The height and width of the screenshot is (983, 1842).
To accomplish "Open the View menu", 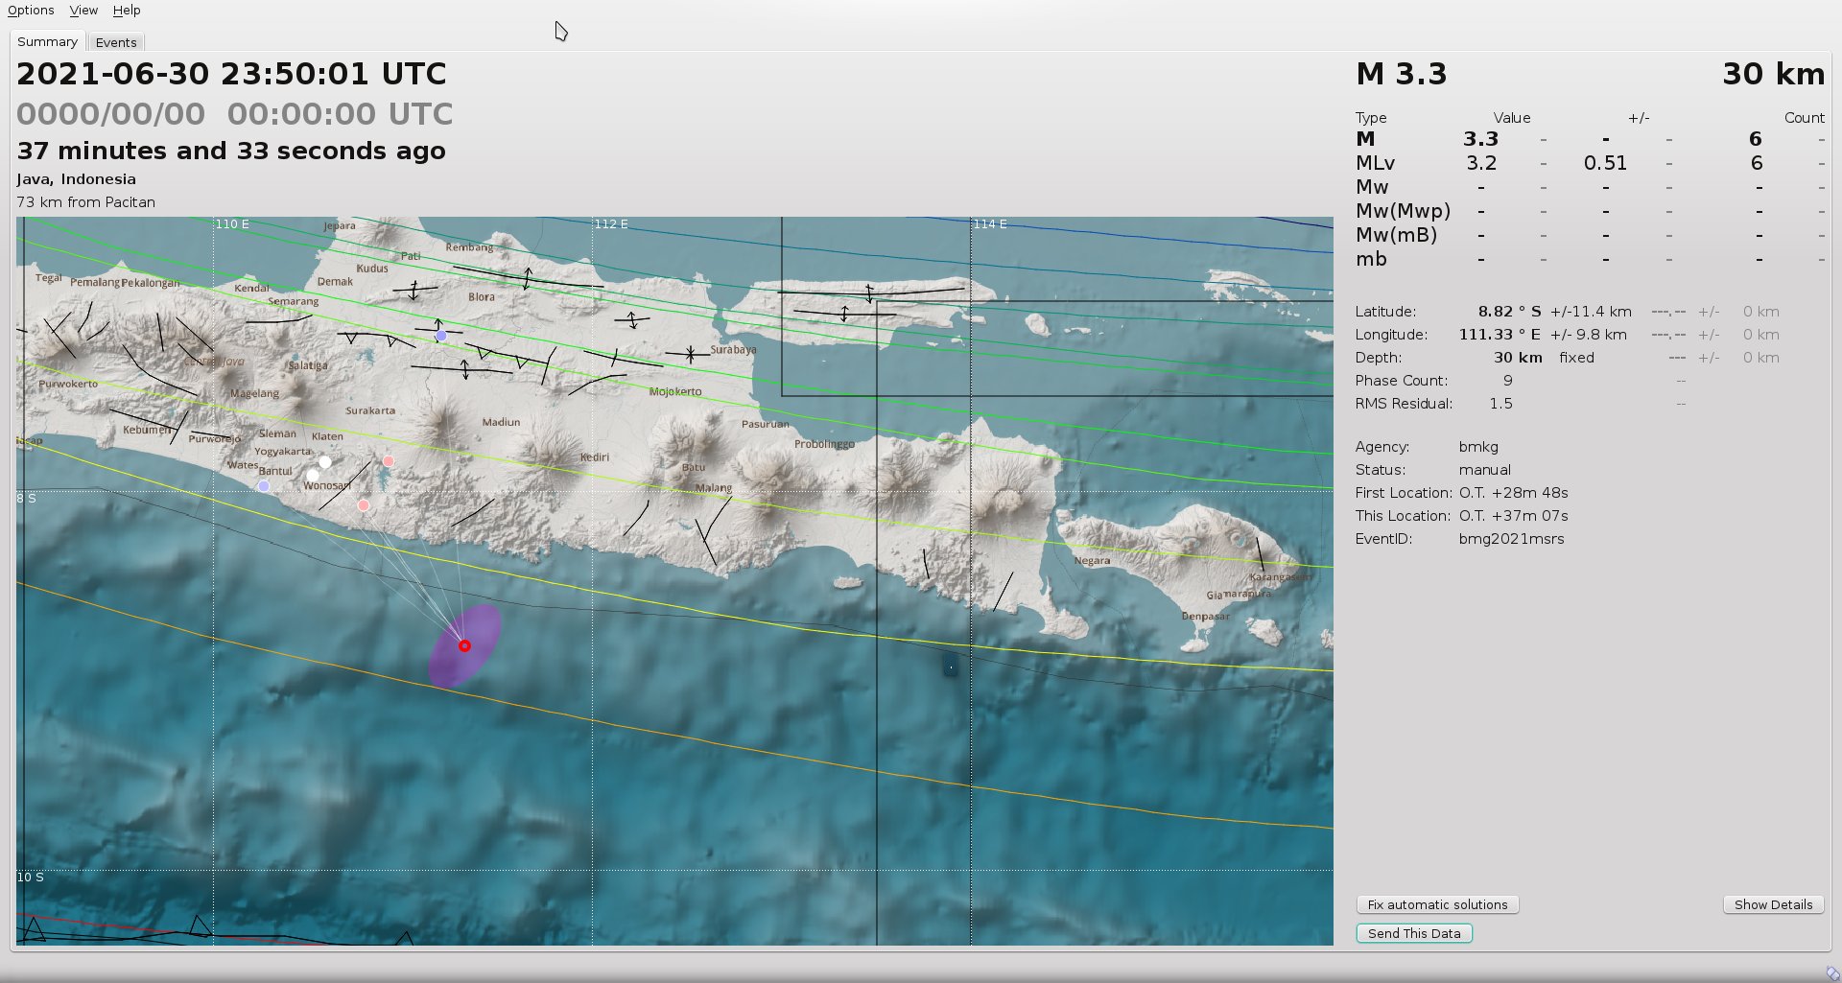I will click(83, 11).
